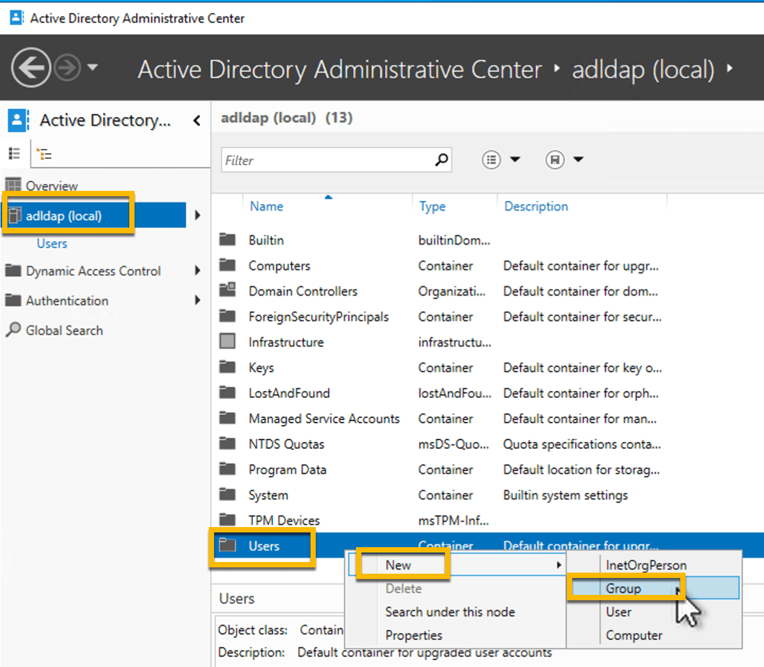This screenshot has height=667, width=764.
Task: Click the Active Directory Administrative Center breadcrumb
Action: (x=340, y=69)
